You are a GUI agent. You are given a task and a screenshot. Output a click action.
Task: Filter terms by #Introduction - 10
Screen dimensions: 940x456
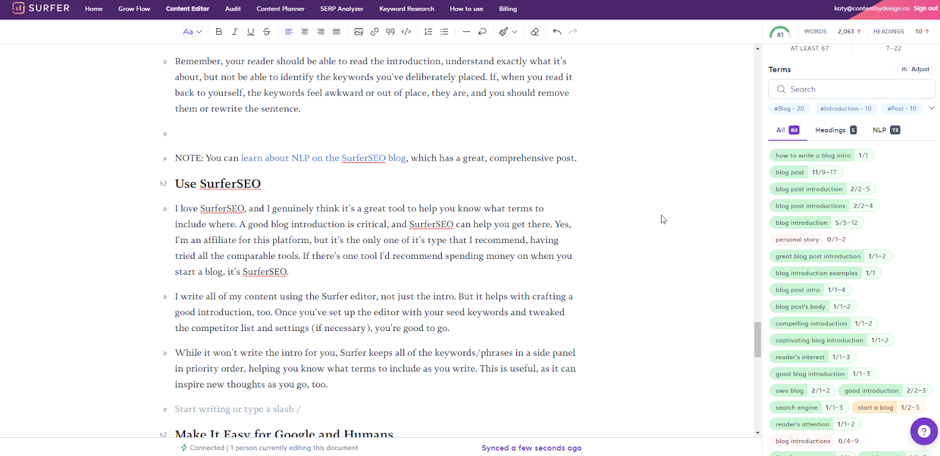coord(846,109)
